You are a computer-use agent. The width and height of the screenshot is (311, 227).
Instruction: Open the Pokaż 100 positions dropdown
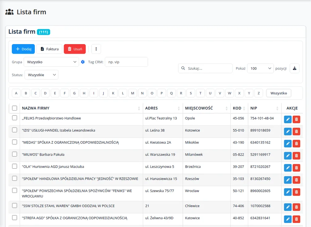pos(260,68)
